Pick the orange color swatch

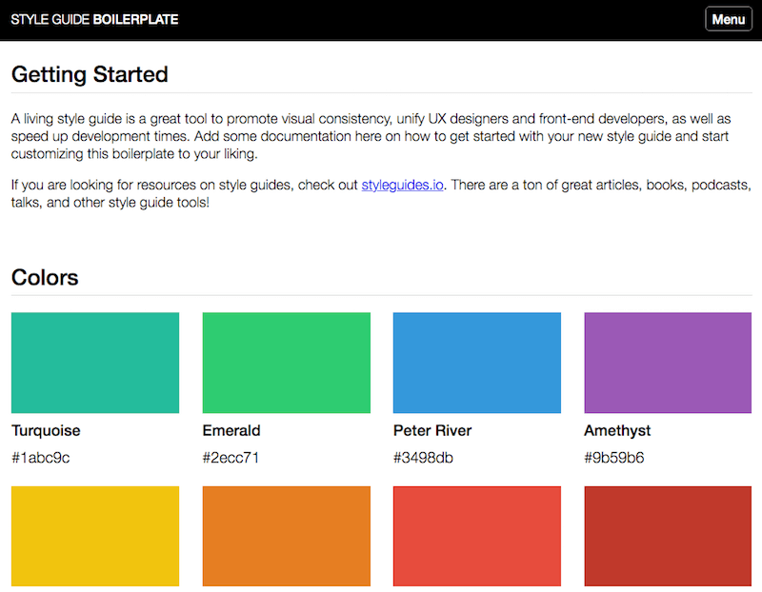point(287,536)
